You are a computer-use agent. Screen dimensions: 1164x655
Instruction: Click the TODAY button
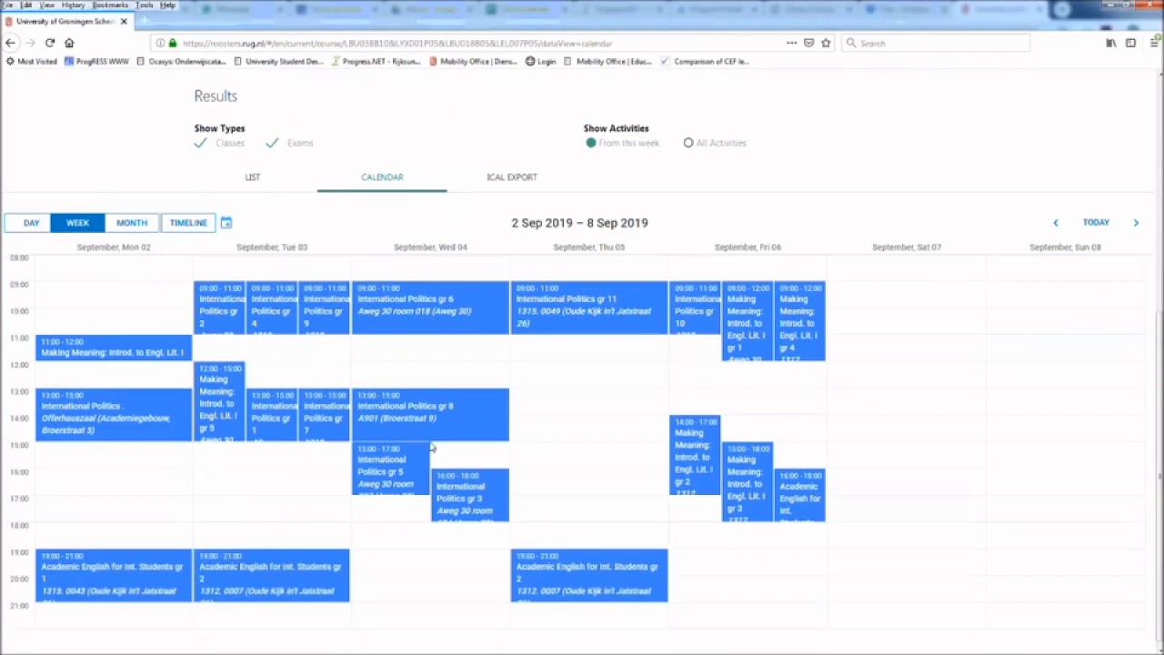click(x=1096, y=223)
